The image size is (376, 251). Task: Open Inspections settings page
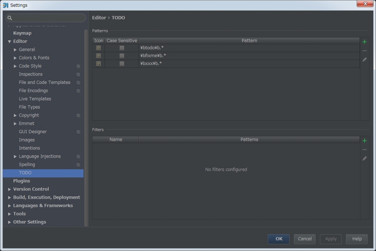[x=31, y=74]
